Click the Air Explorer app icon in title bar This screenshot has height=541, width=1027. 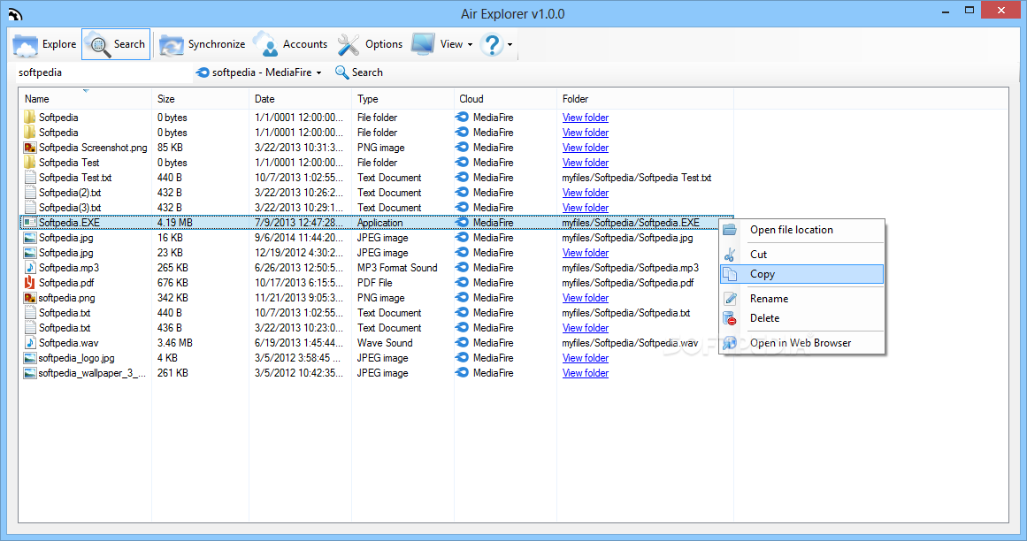(15, 14)
